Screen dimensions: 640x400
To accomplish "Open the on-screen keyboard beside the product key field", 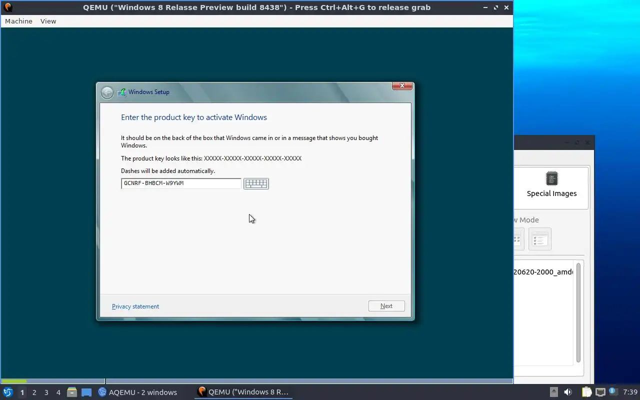I will 256,183.
